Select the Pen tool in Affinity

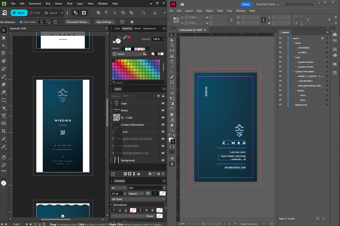point(4,69)
